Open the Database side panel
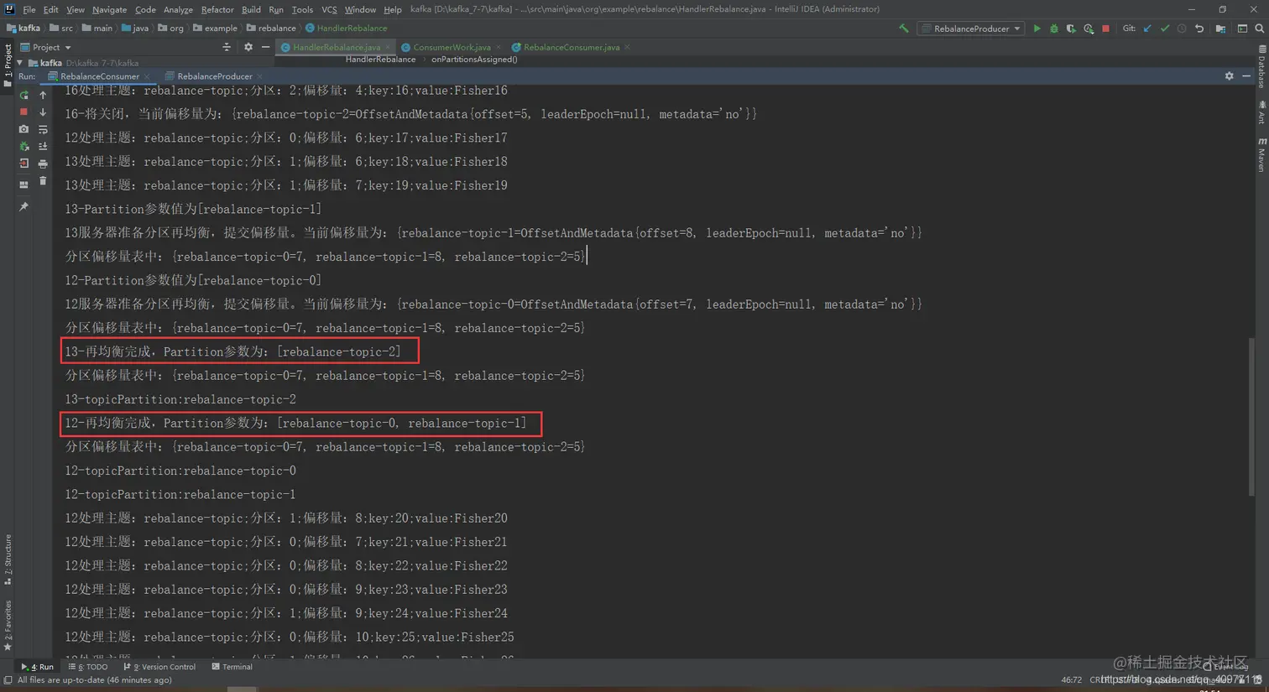This screenshot has width=1269, height=692. (1261, 66)
